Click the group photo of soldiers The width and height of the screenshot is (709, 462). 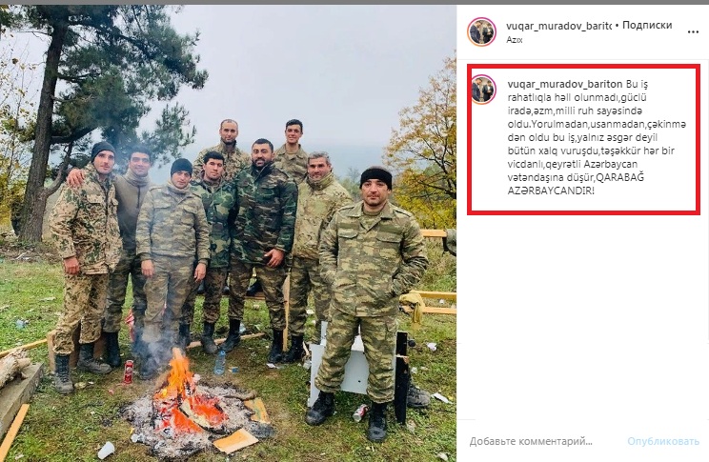click(x=228, y=233)
